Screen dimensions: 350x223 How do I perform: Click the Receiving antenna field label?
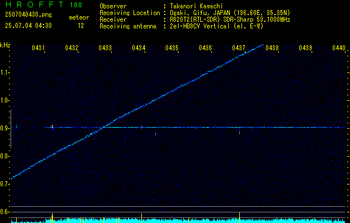(128, 26)
